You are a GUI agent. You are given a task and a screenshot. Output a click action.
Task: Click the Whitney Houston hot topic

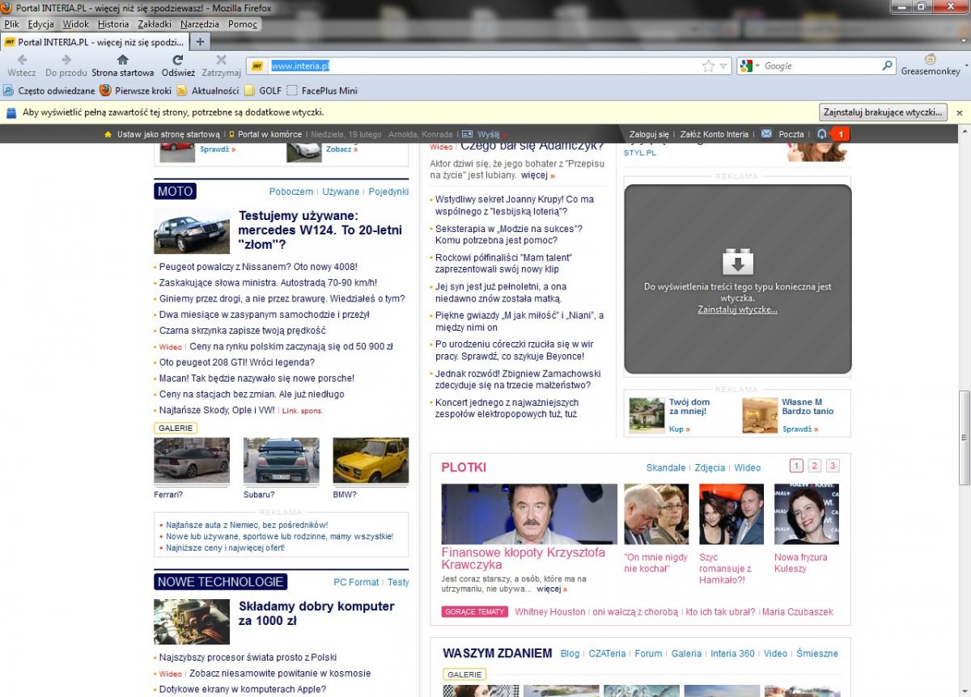tap(550, 612)
